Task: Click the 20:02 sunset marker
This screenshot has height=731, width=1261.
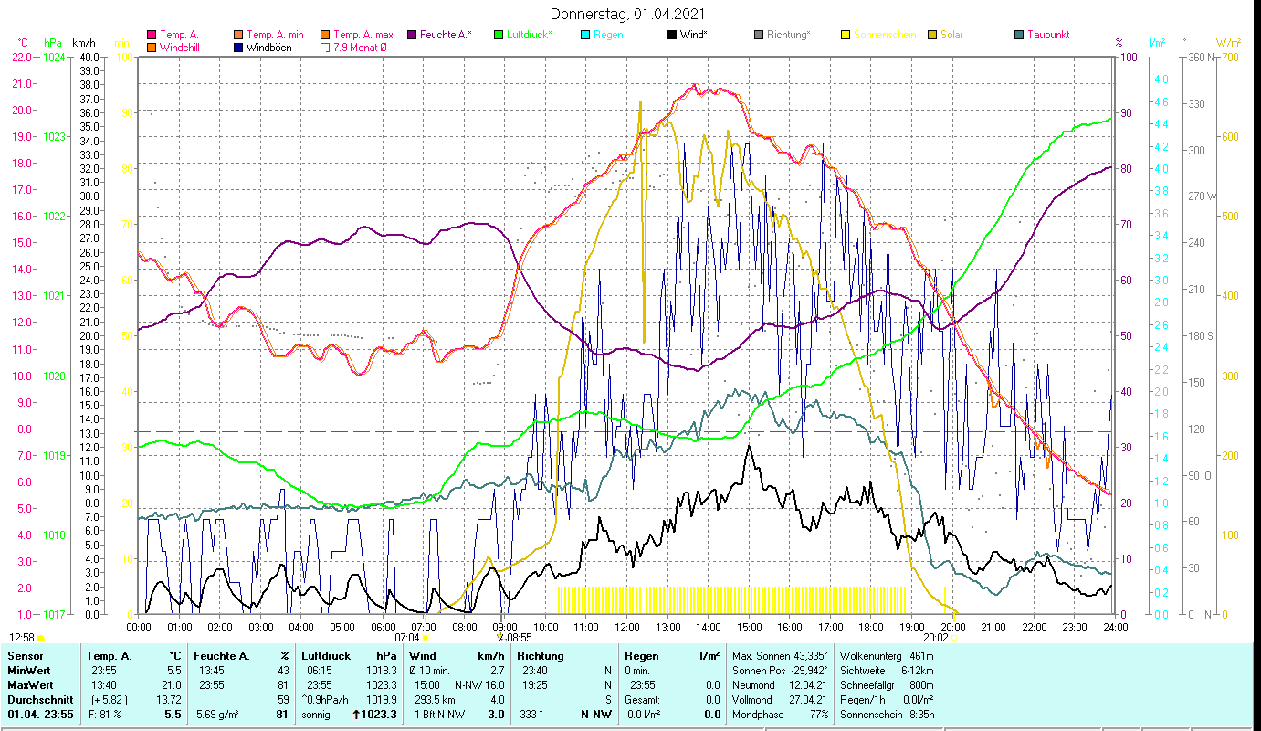Action: (935, 638)
